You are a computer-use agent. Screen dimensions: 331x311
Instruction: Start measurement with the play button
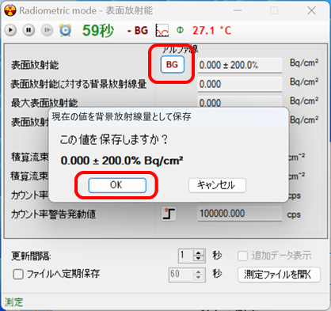click(x=10, y=30)
